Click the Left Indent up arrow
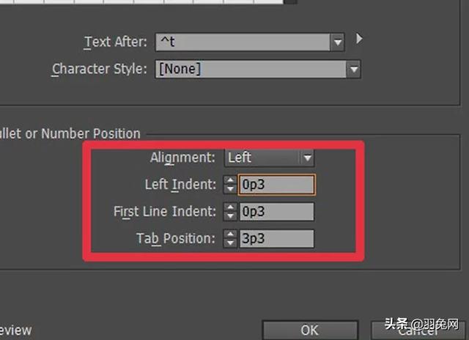Image resolution: width=469 pixels, height=340 pixels. point(230,180)
